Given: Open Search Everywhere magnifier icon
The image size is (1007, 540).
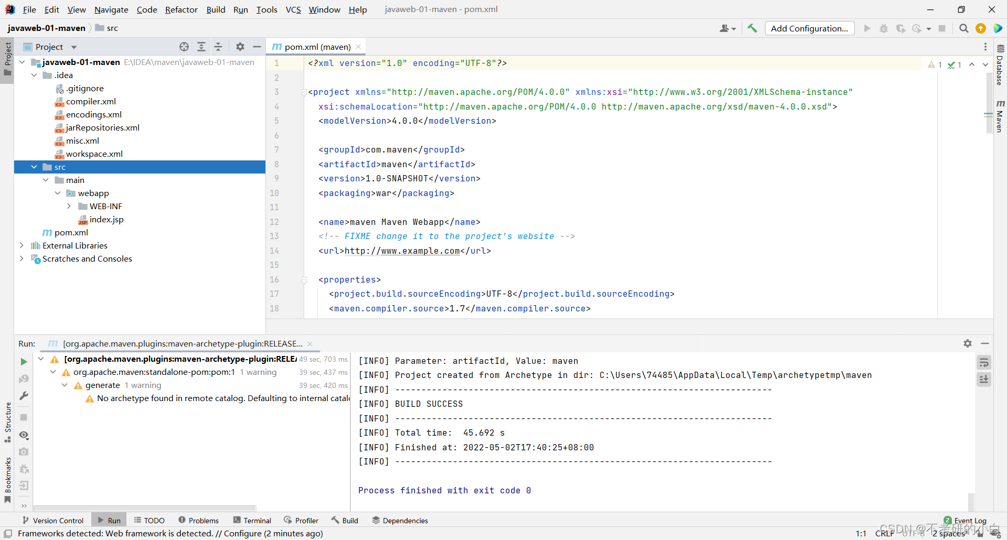Looking at the screenshot, I should pos(963,28).
